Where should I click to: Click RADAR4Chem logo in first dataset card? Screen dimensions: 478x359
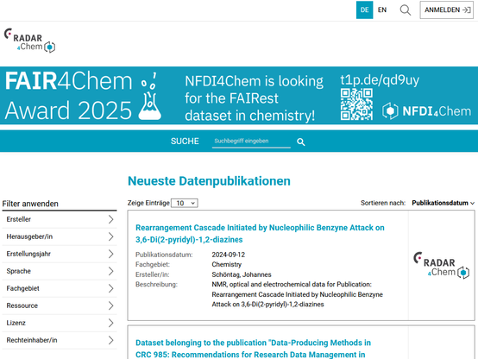pyautogui.click(x=442, y=265)
